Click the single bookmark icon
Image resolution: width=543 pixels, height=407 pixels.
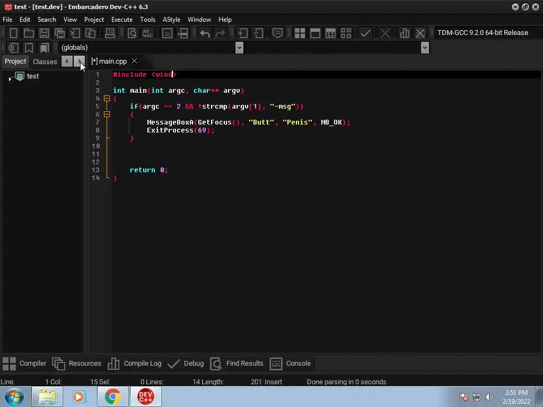(29, 48)
